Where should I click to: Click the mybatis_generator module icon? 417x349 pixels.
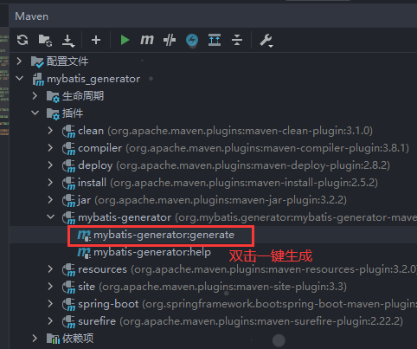click(x=38, y=79)
